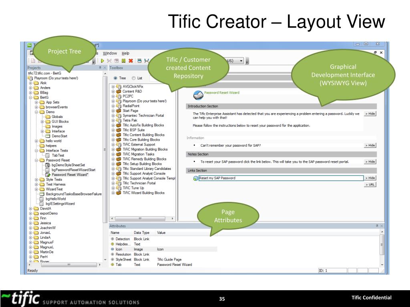The image size is (410, 307).
Task: Click the globe icon beside Reset my SAP Password
Action: click(x=195, y=178)
